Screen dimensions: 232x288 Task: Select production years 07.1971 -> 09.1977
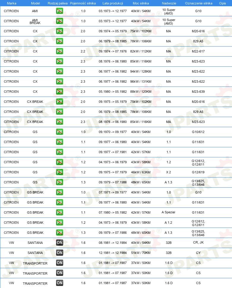[113, 192]
